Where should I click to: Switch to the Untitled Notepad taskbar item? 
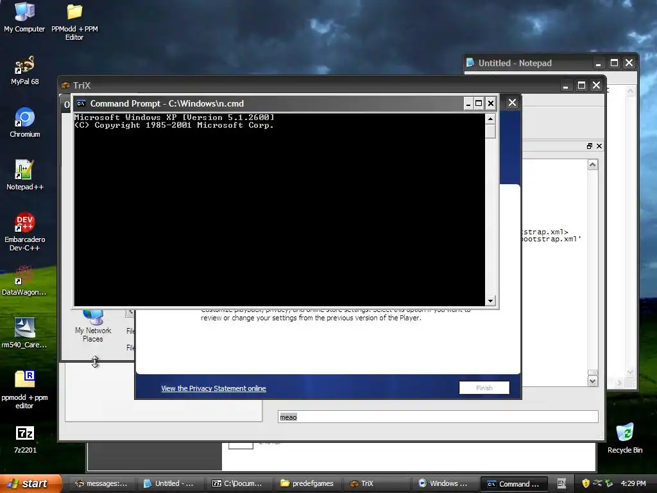[x=169, y=483]
